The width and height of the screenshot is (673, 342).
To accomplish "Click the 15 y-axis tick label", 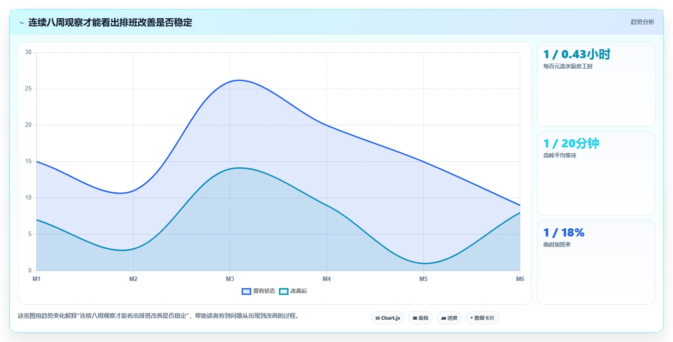I will point(28,161).
